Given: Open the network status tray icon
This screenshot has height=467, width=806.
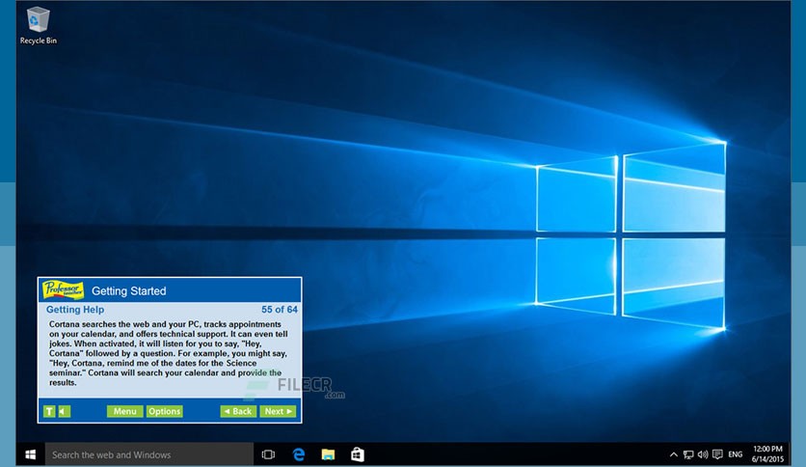Looking at the screenshot, I should pyautogui.click(x=688, y=454).
